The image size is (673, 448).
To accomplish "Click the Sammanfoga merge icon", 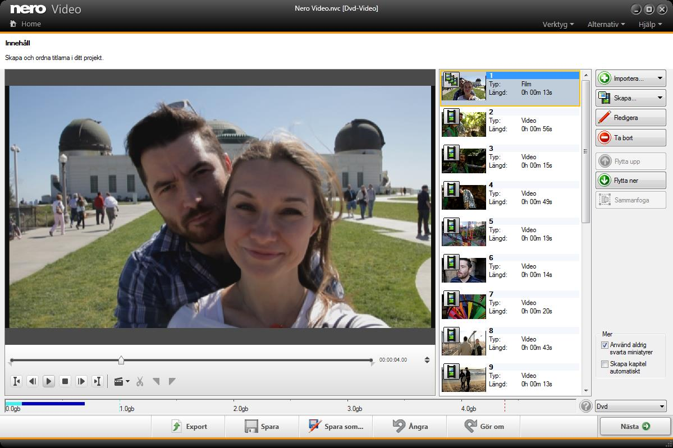I will point(605,200).
